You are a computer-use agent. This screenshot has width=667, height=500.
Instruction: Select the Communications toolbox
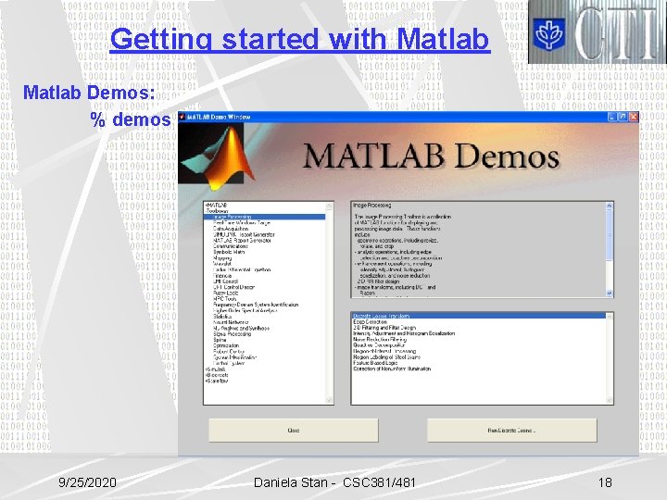pyautogui.click(x=230, y=246)
